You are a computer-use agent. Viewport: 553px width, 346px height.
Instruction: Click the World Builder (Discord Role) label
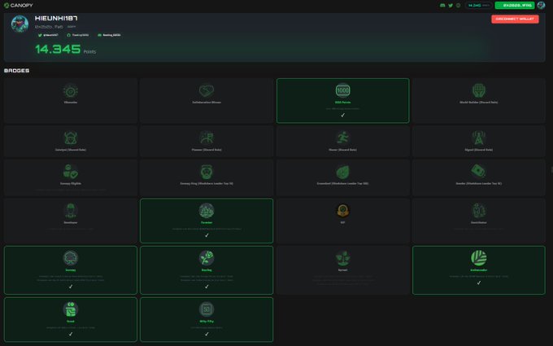[479, 103]
